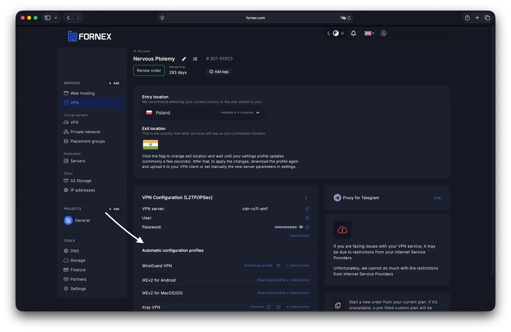Click copy order icon in bottom card

pyautogui.click(x=338, y=305)
